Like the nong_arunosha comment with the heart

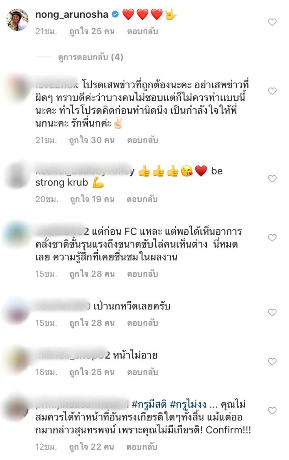[272, 22]
